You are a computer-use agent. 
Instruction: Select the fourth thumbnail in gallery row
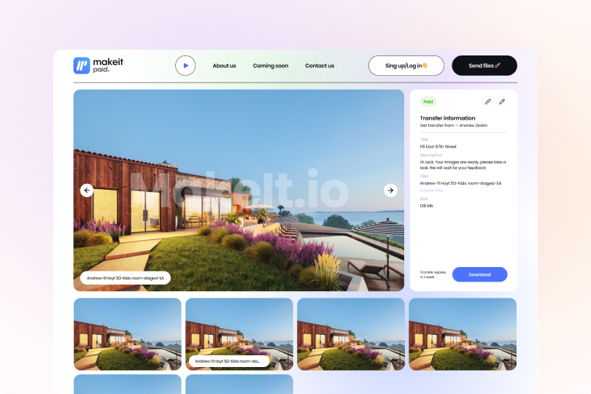tap(463, 334)
